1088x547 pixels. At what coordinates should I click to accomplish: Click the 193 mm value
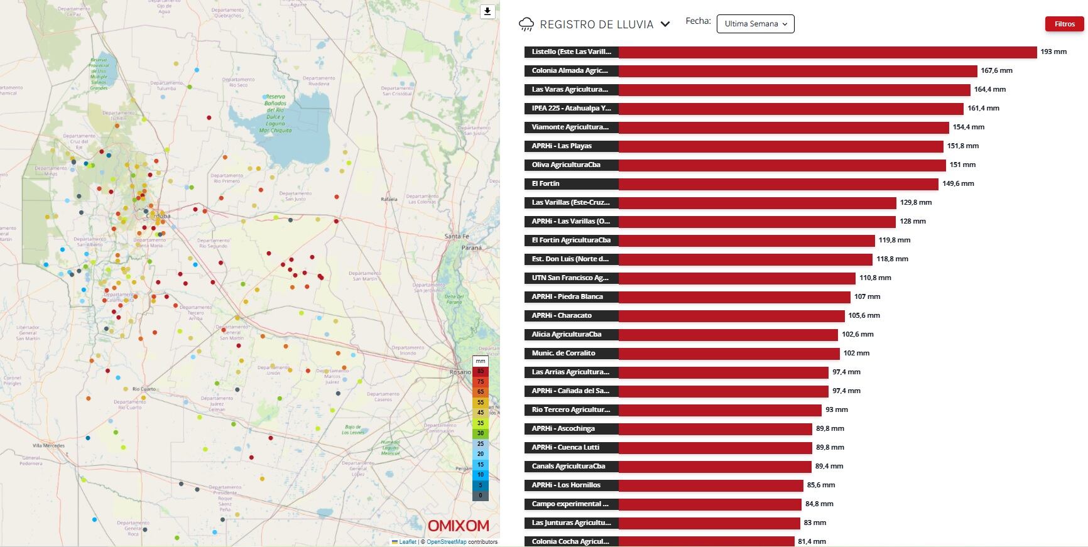(x=1053, y=52)
